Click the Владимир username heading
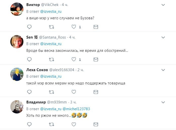This screenshot has height=130, width=176. click(36, 102)
